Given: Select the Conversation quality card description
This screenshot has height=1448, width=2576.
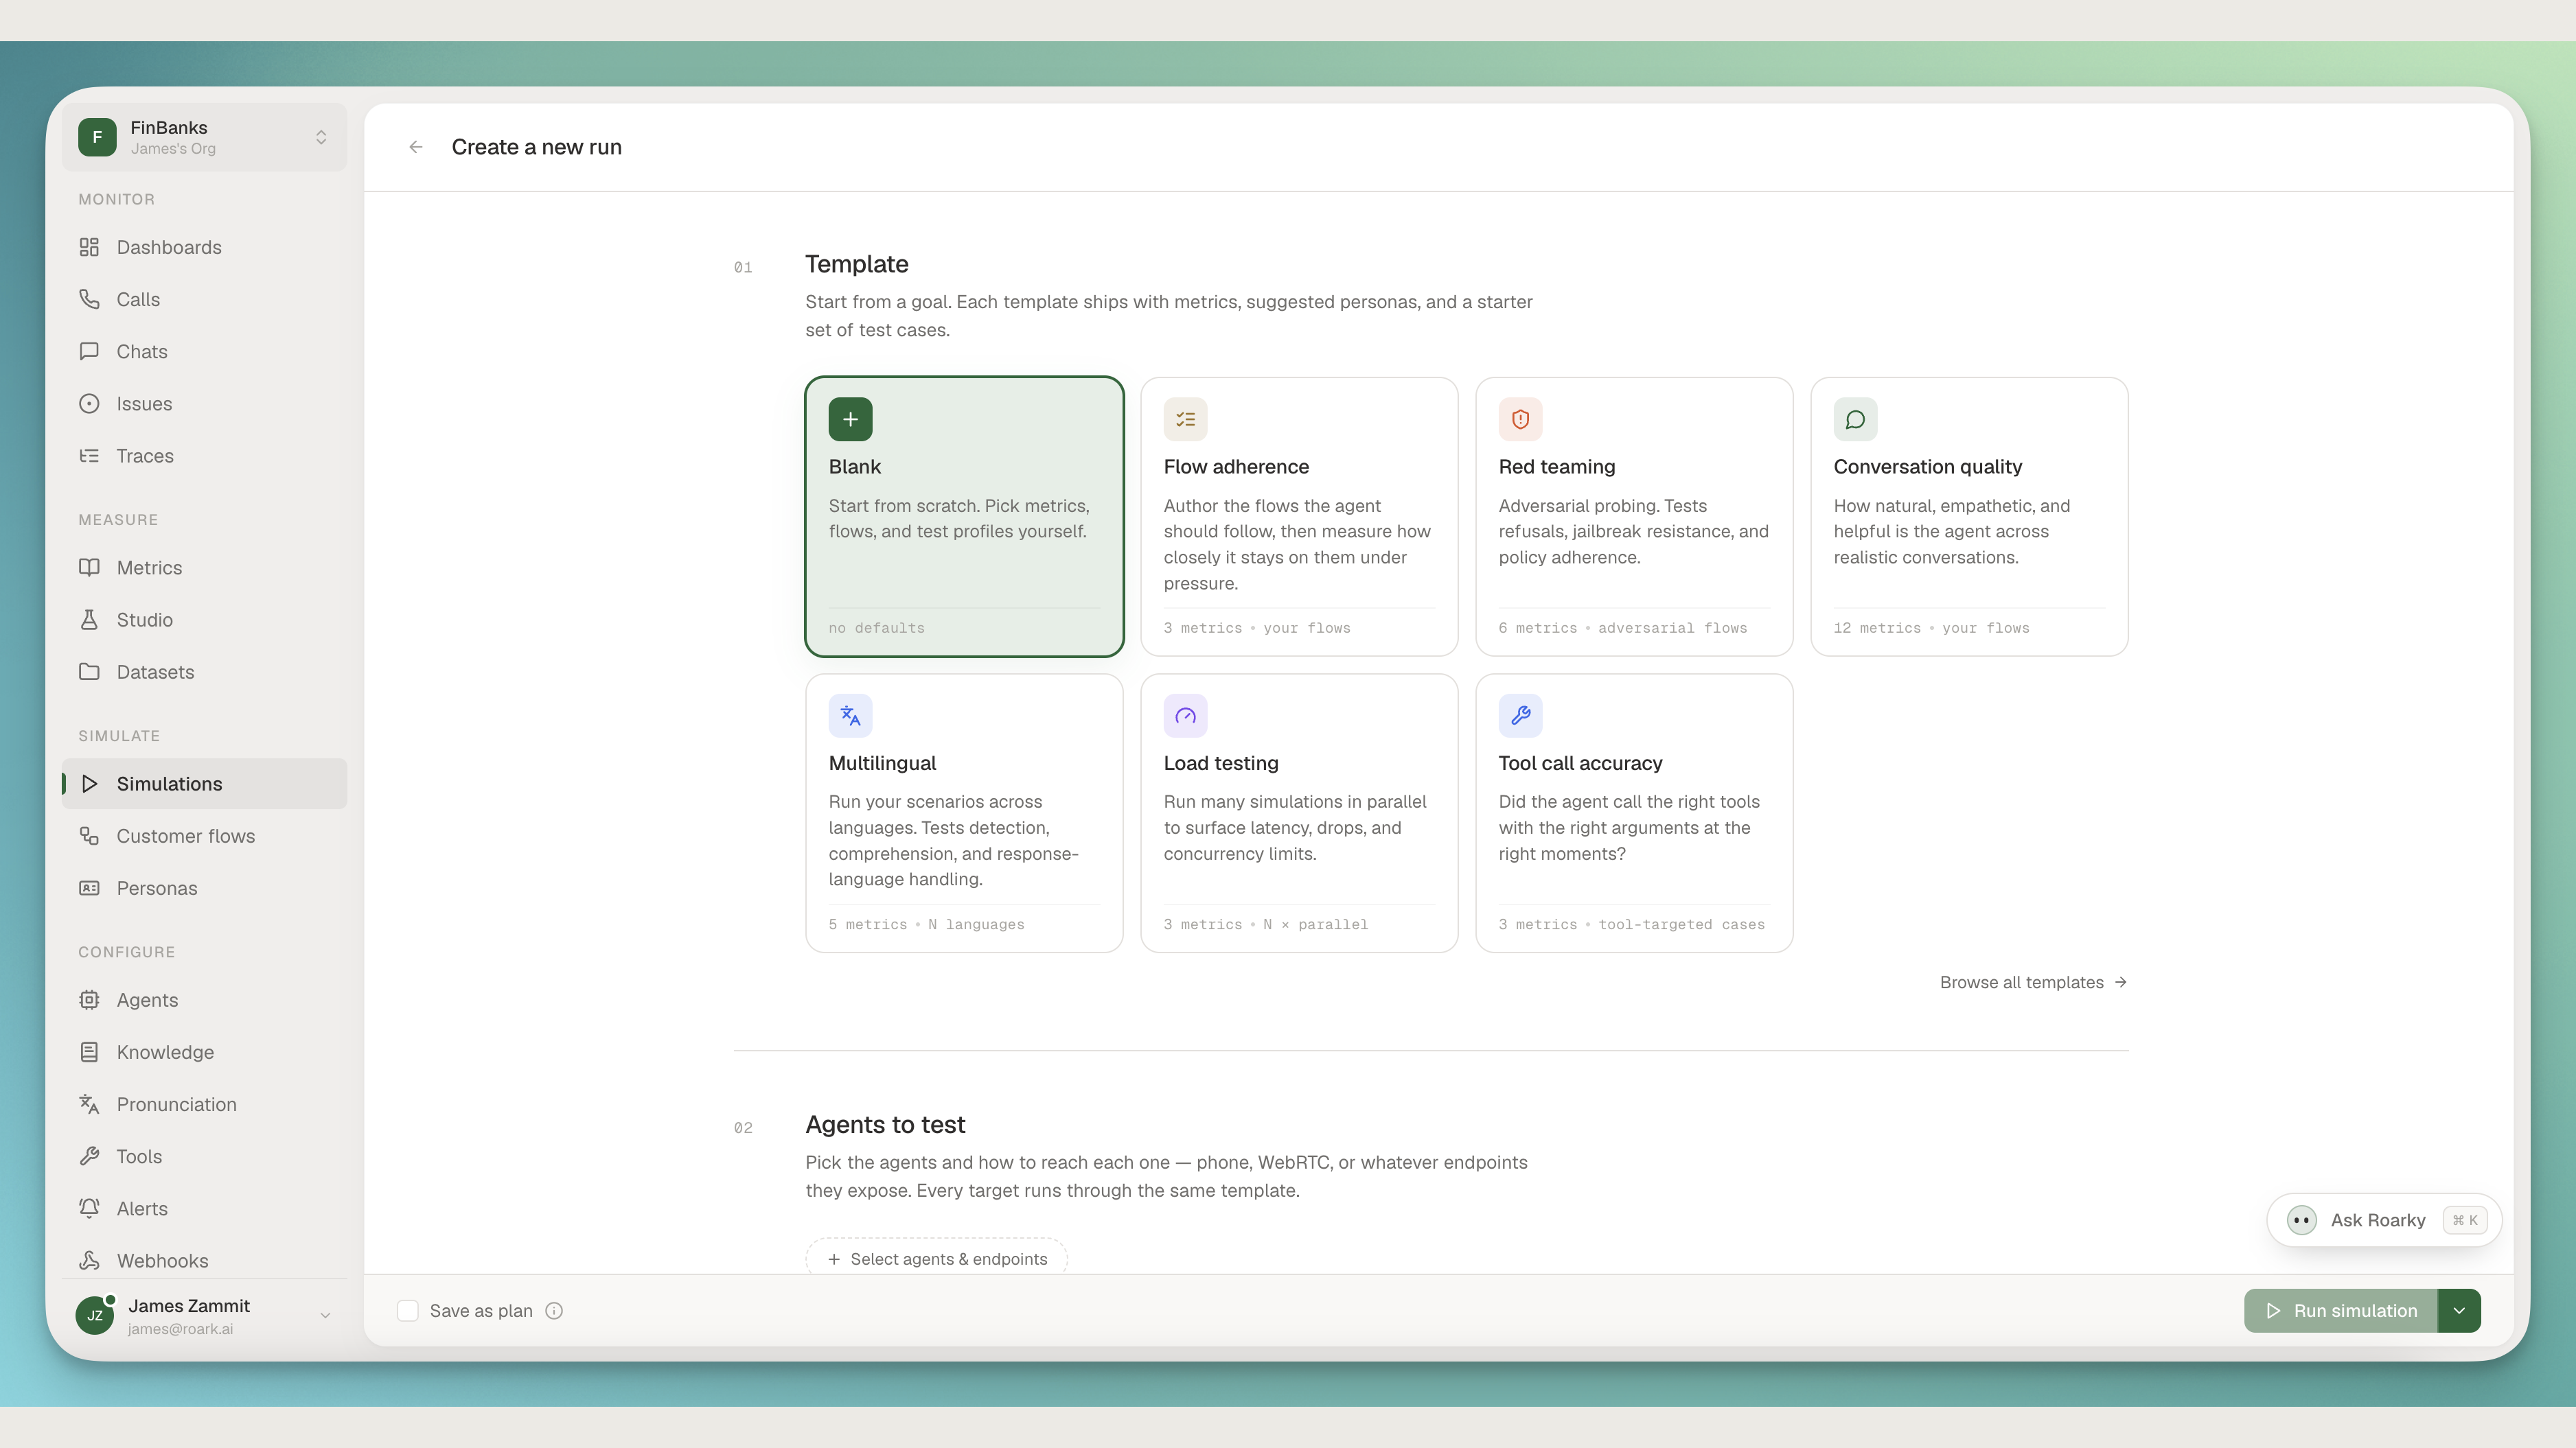Looking at the screenshot, I should (1951, 530).
